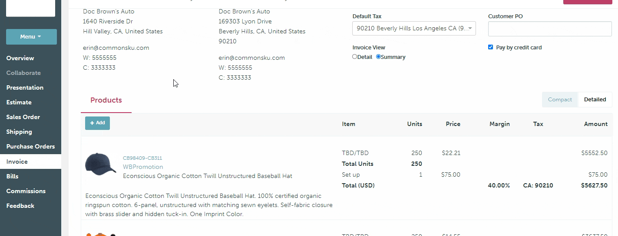Open Purchase Orders in the sidebar
This screenshot has height=236, width=618.
(30, 146)
